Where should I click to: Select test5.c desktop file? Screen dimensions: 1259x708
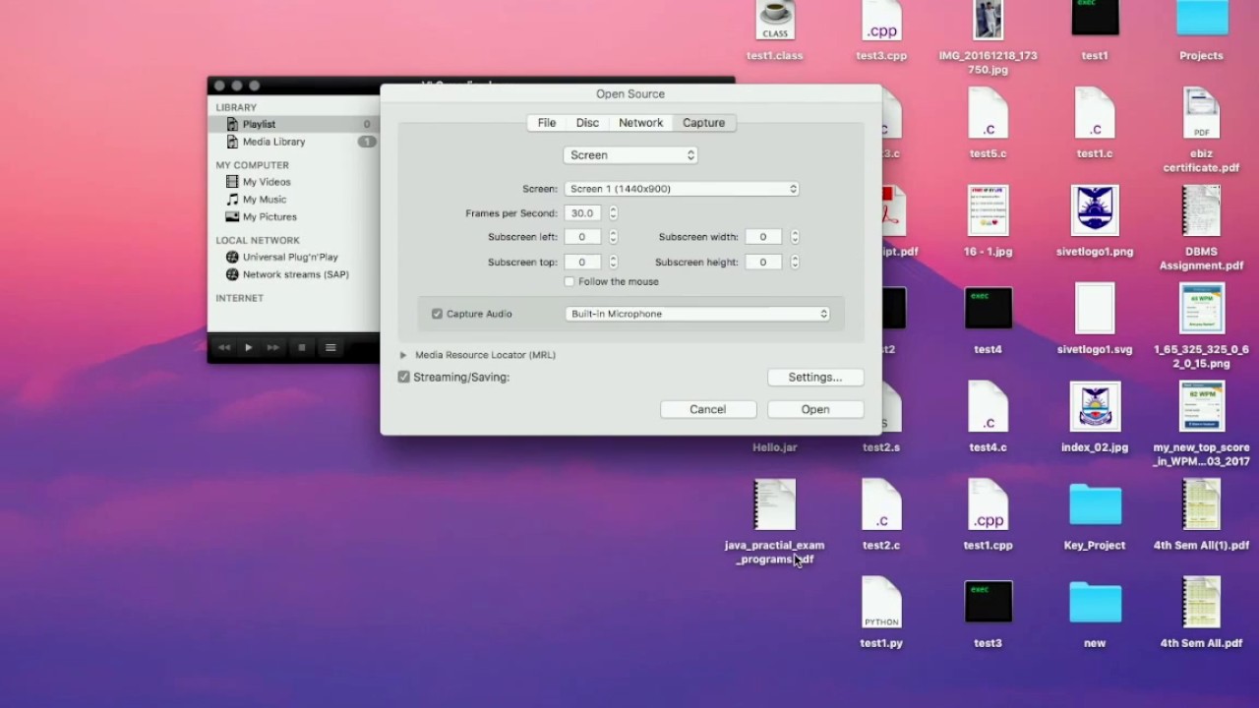[988, 123]
